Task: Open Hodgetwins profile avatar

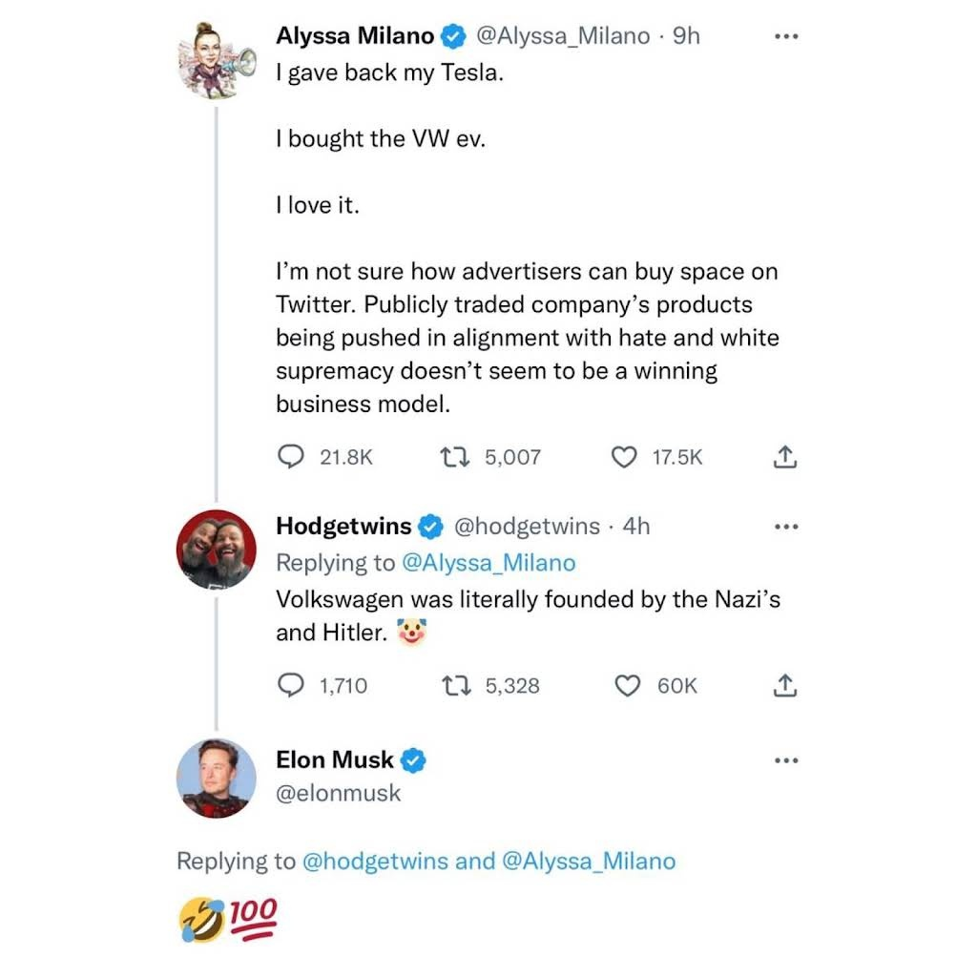Action: [x=217, y=550]
